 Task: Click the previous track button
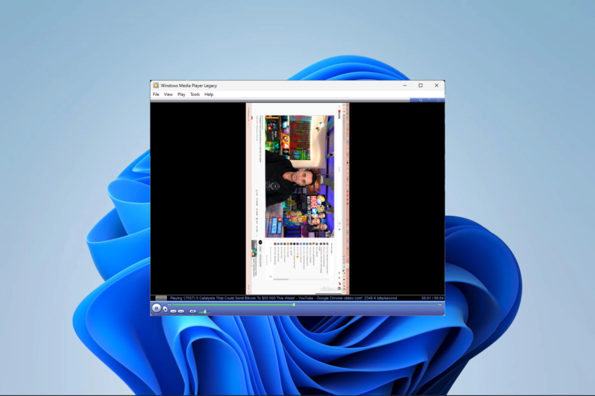tap(173, 312)
